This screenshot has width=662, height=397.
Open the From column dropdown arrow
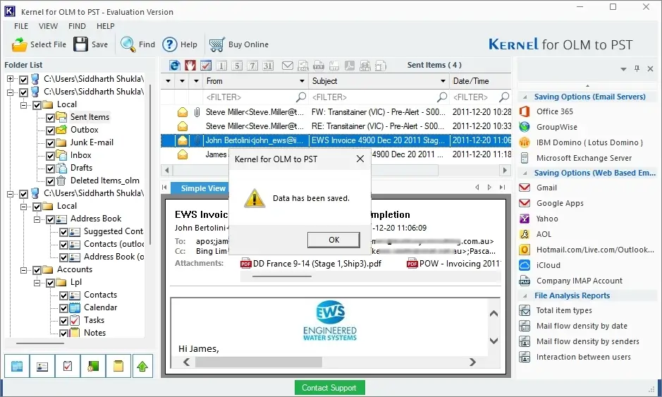(x=302, y=81)
